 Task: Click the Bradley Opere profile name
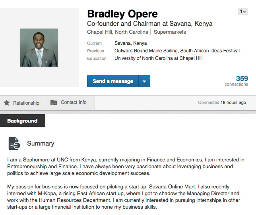[x=122, y=14]
